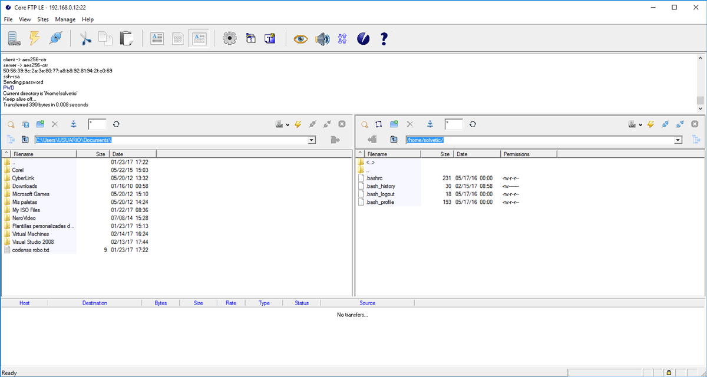This screenshot has width=707, height=377.
Task: Select the .bashrc remote file
Action: tap(374, 178)
